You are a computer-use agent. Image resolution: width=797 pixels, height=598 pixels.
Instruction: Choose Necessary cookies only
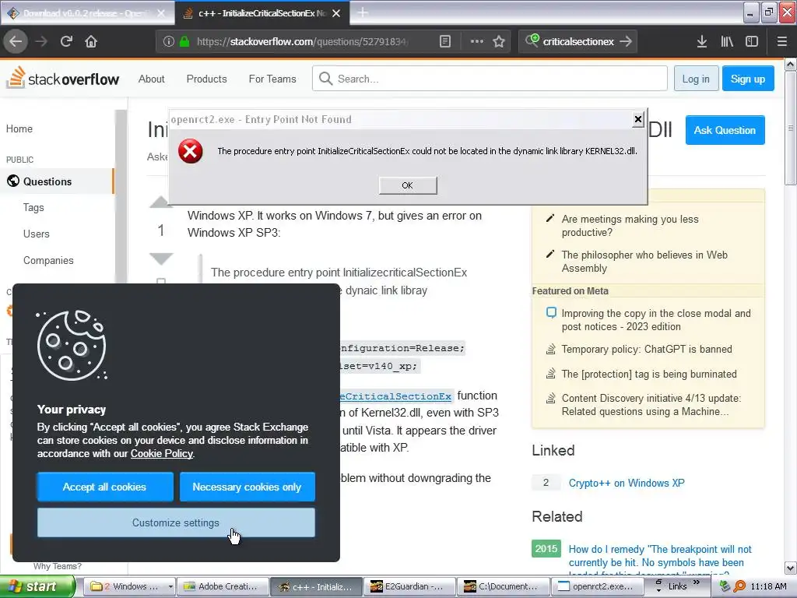pyautogui.click(x=247, y=487)
